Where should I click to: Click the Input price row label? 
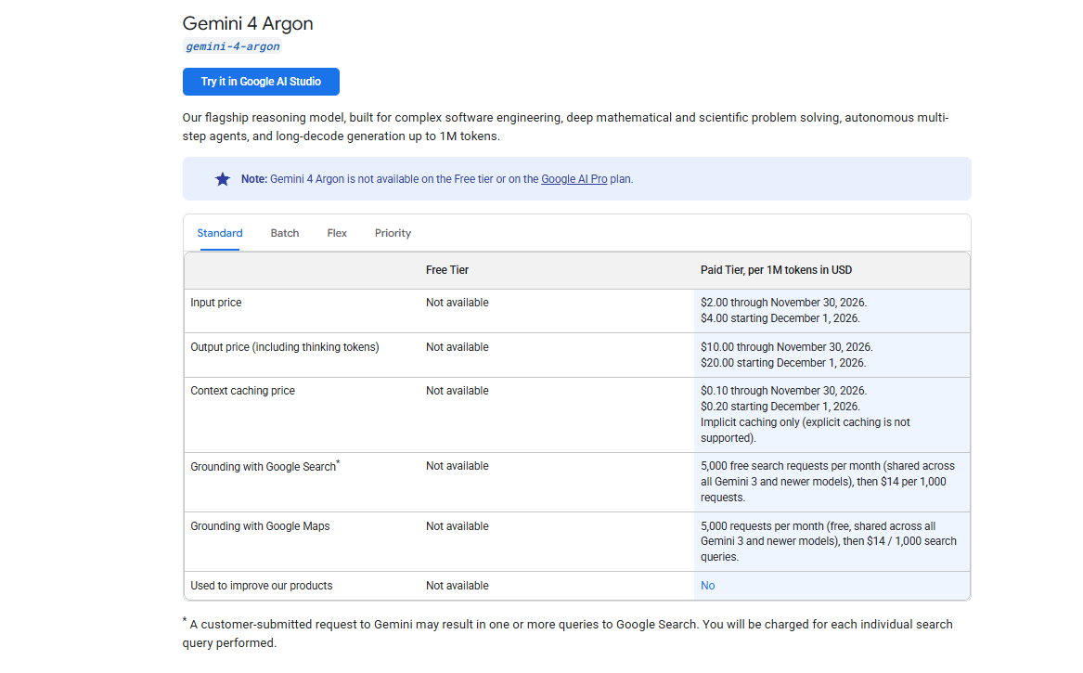click(216, 303)
